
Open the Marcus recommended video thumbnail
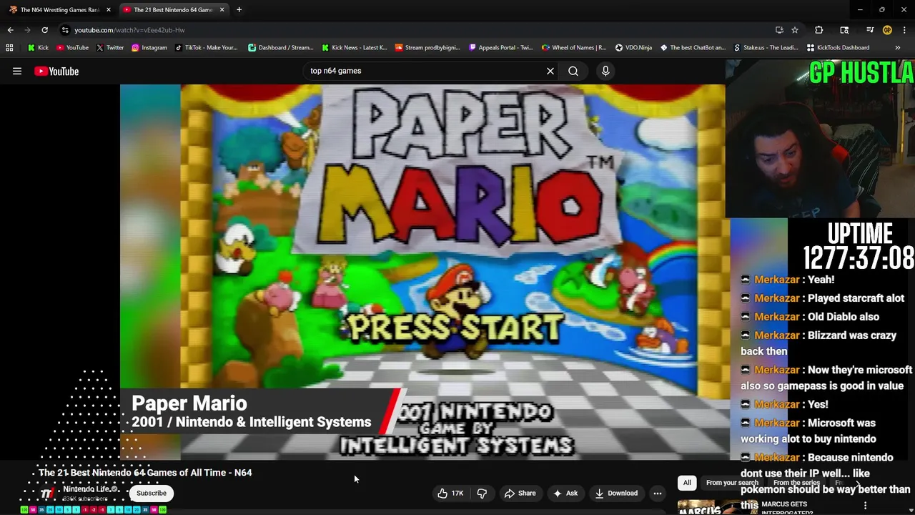717,506
